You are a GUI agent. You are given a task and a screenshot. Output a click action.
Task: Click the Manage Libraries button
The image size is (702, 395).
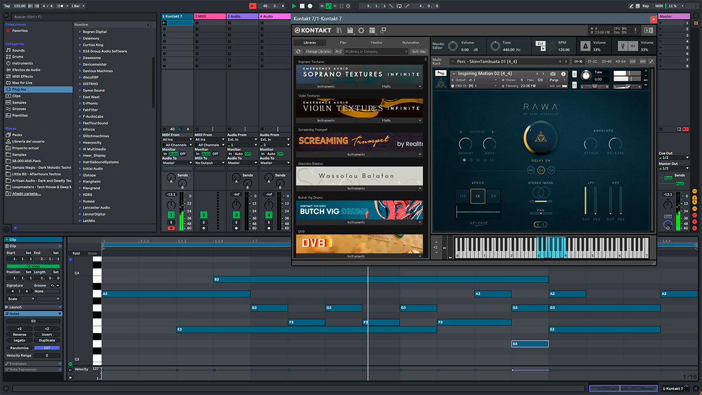[x=318, y=51]
